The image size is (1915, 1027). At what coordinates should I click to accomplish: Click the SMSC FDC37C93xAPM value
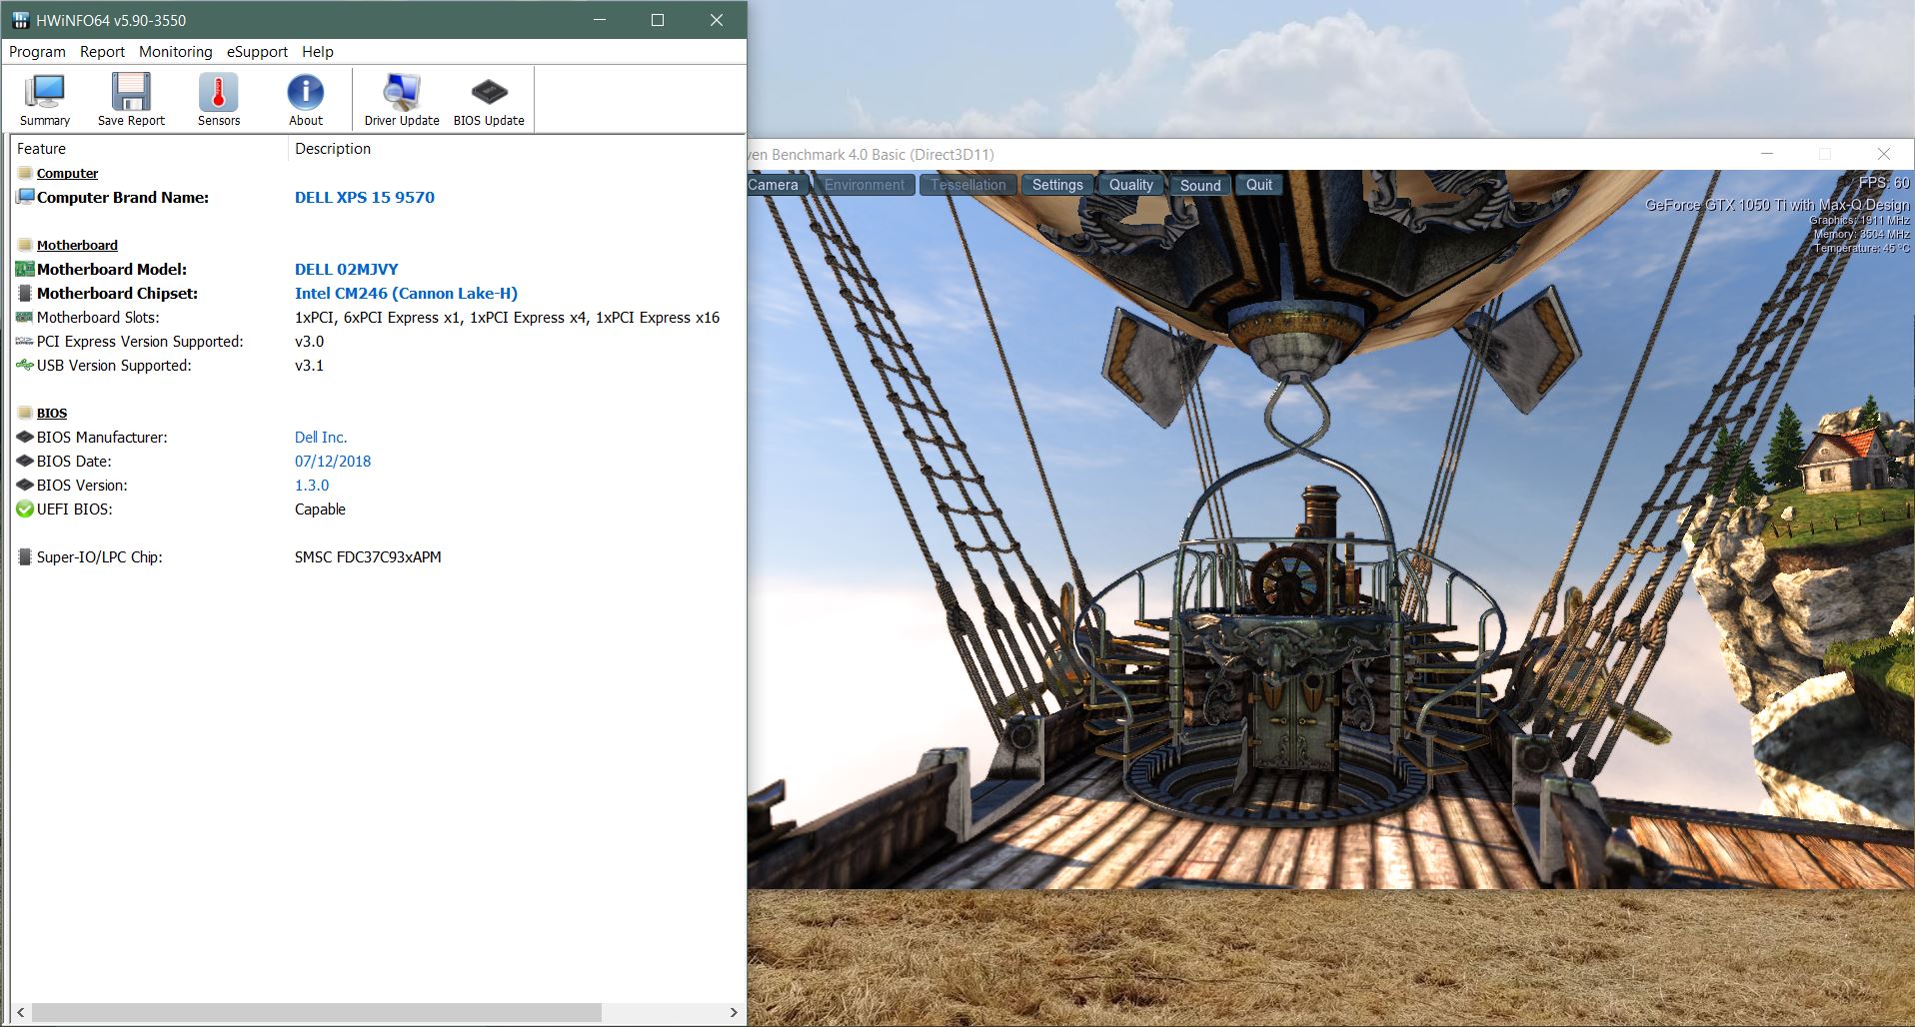tap(368, 556)
